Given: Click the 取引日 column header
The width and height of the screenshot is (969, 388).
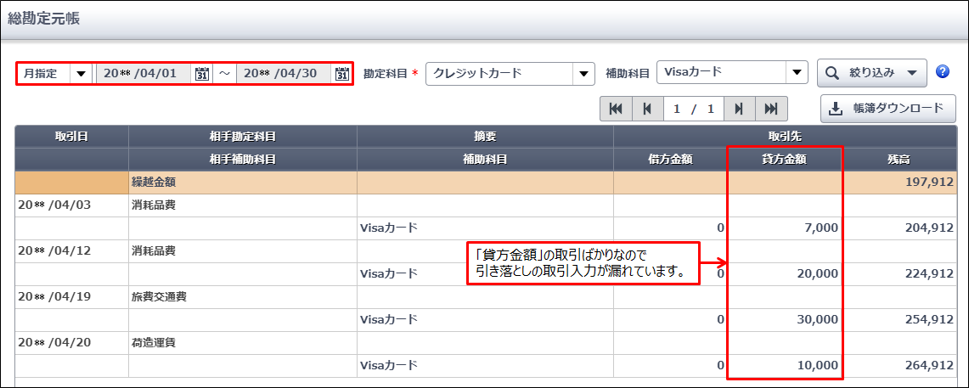Looking at the screenshot, I should tap(71, 137).
